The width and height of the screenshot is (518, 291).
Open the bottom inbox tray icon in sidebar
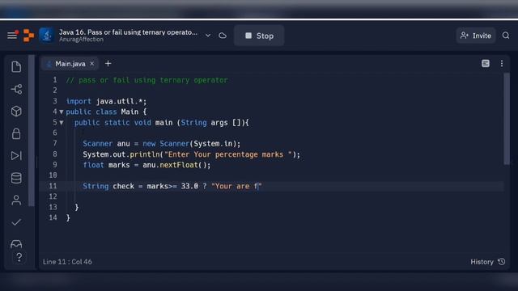(x=16, y=244)
